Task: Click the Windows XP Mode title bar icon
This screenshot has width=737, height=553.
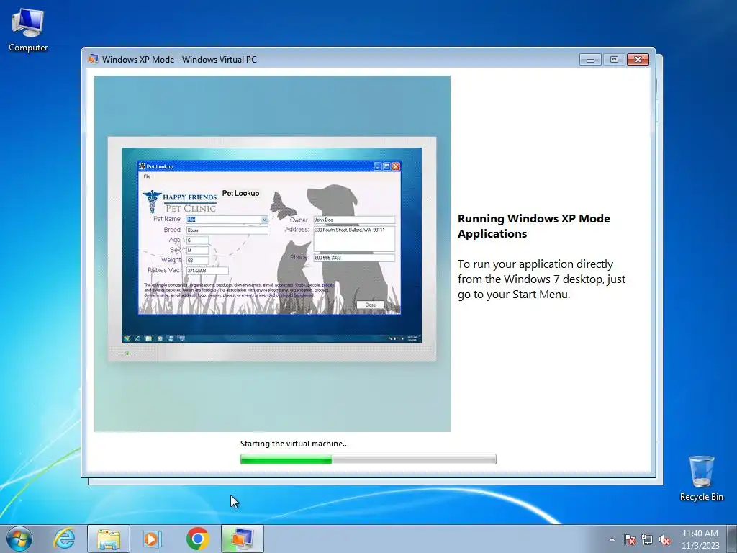Action: pyautogui.click(x=93, y=59)
